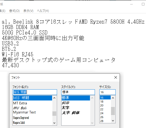Select size 24
146x128 pixels.
pos(105,113)
